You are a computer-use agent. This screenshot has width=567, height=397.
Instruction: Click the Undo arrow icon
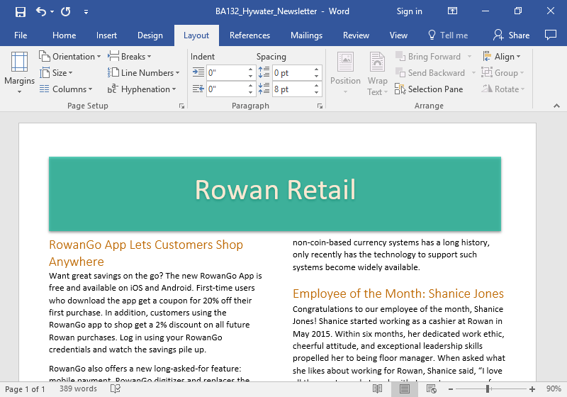tap(41, 11)
